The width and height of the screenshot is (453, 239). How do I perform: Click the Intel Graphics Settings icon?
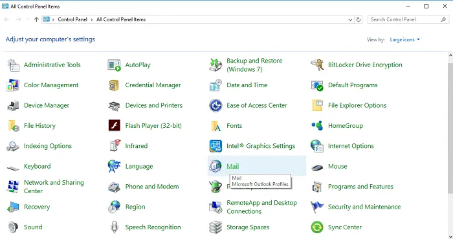click(x=215, y=146)
